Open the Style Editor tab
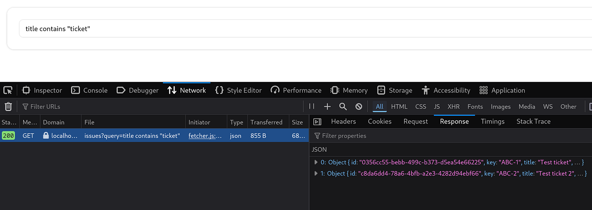Screen dimensions: 592x210 [x=238, y=90]
